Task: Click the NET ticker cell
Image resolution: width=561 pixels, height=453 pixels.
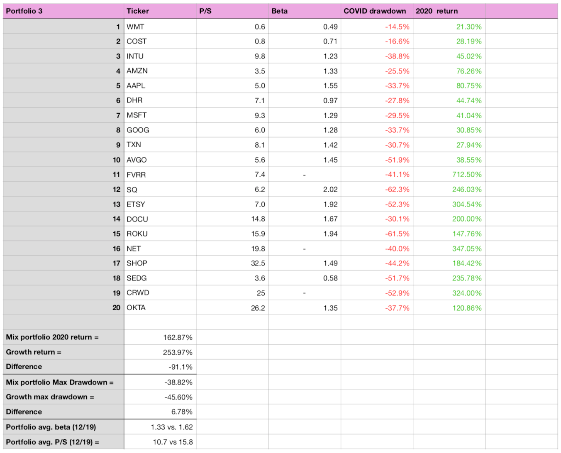Action: [x=160, y=248]
